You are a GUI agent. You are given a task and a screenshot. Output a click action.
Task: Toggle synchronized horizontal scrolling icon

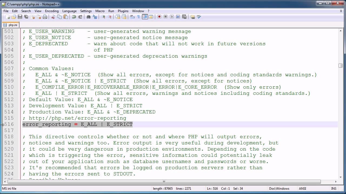coord(124,17)
